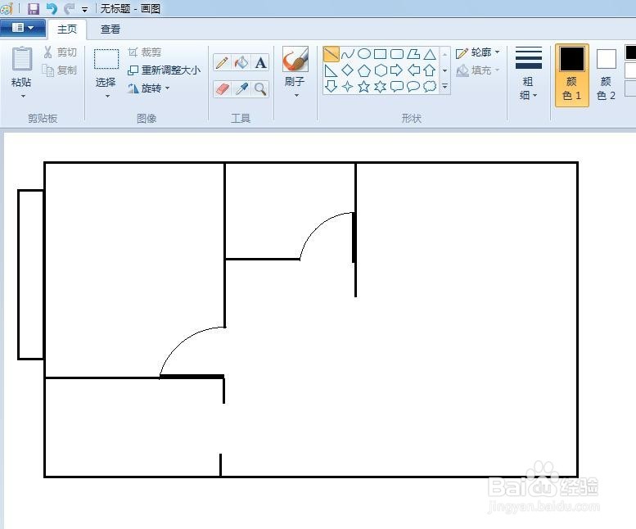Select the Text tool A
636x529 pixels.
click(x=260, y=63)
